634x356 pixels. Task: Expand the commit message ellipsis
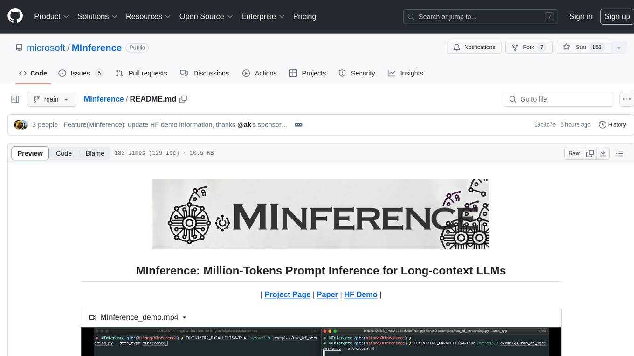tap(298, 125)
